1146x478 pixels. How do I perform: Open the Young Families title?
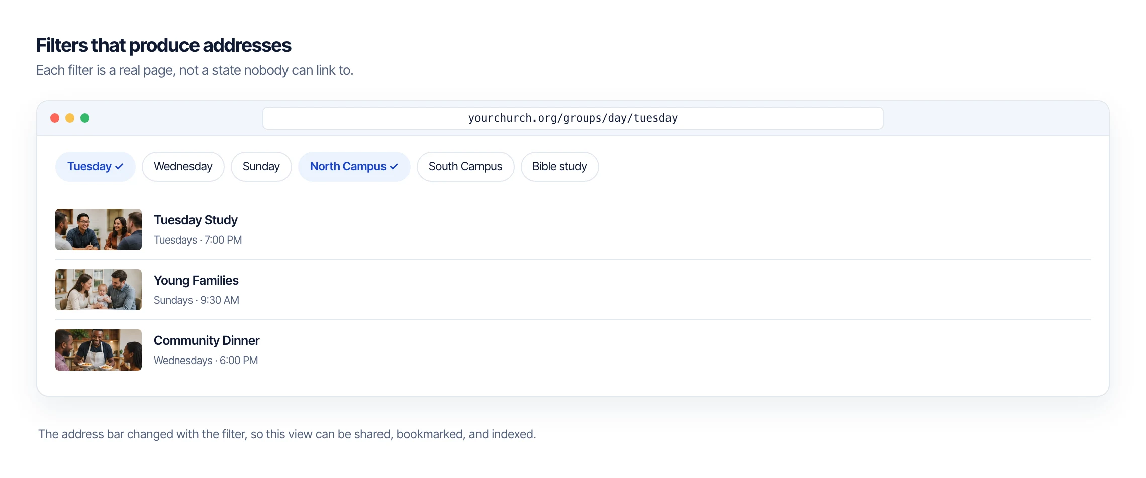pyautogui.click(x=196, y=281)
